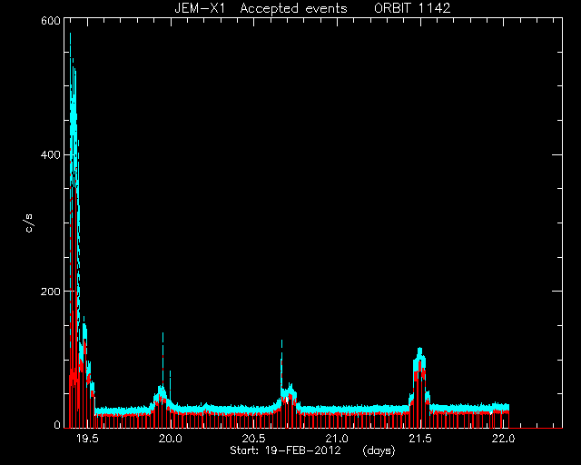Click the 21.5 x-axis tick label
The height and width of the screenshot is (465, 581).
(x=420, y=439)
